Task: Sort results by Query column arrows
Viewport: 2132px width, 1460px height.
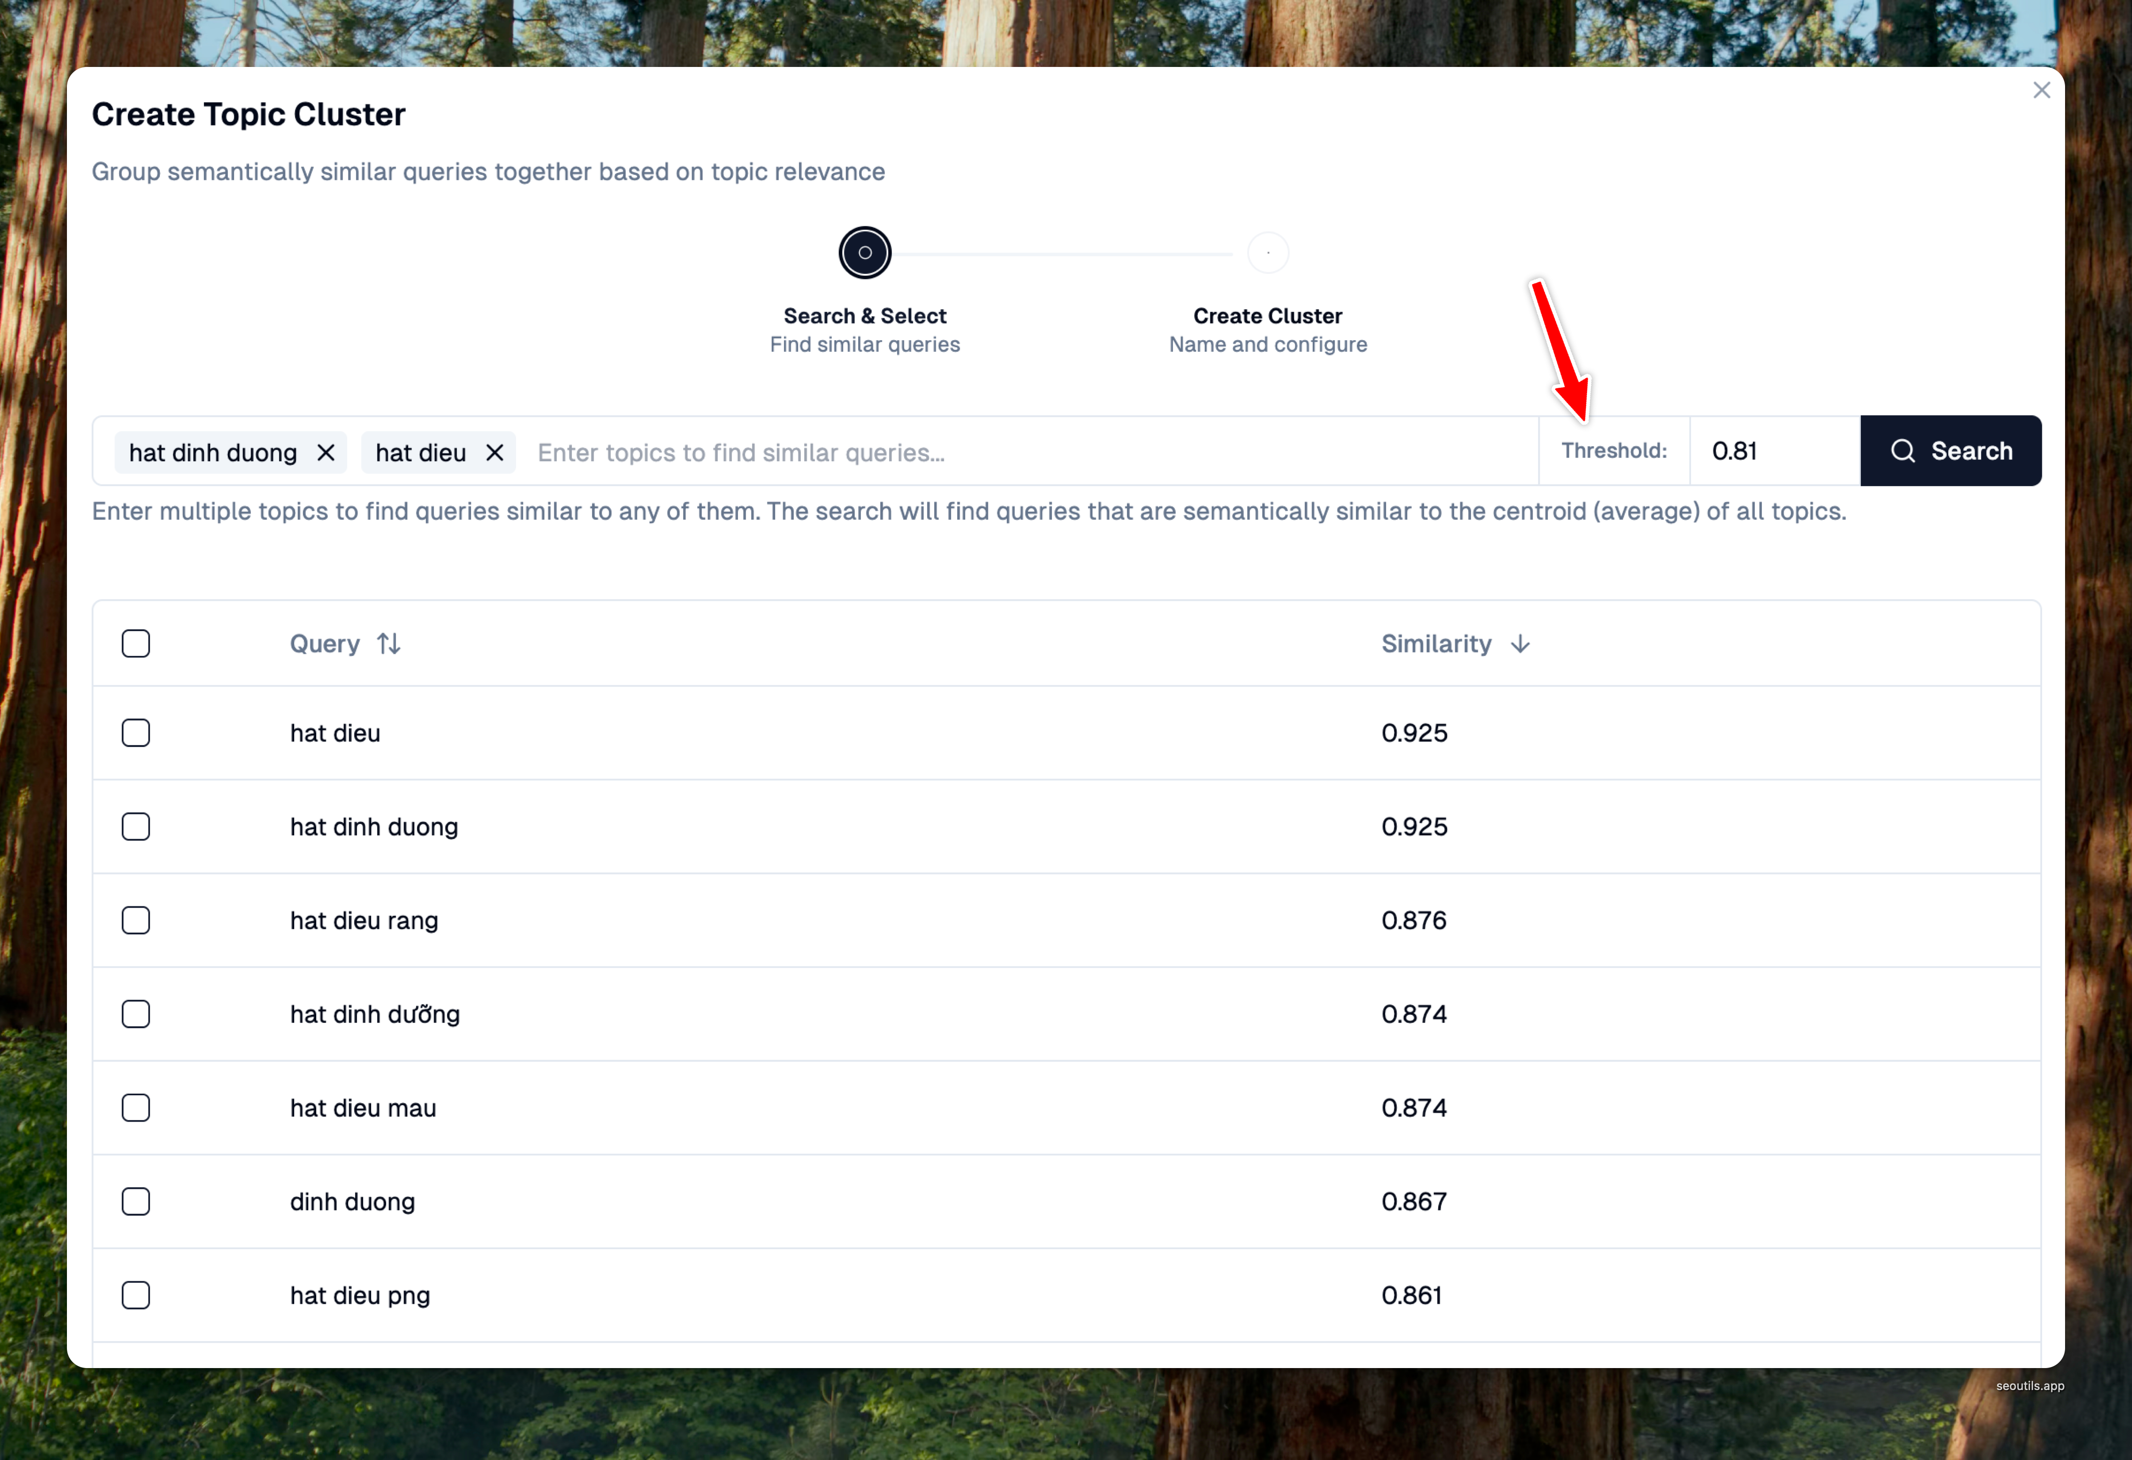Action: click(389, 644)
